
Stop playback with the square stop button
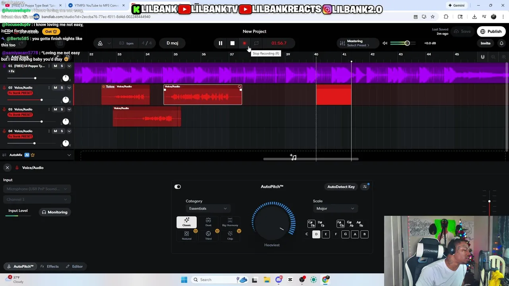232,43
